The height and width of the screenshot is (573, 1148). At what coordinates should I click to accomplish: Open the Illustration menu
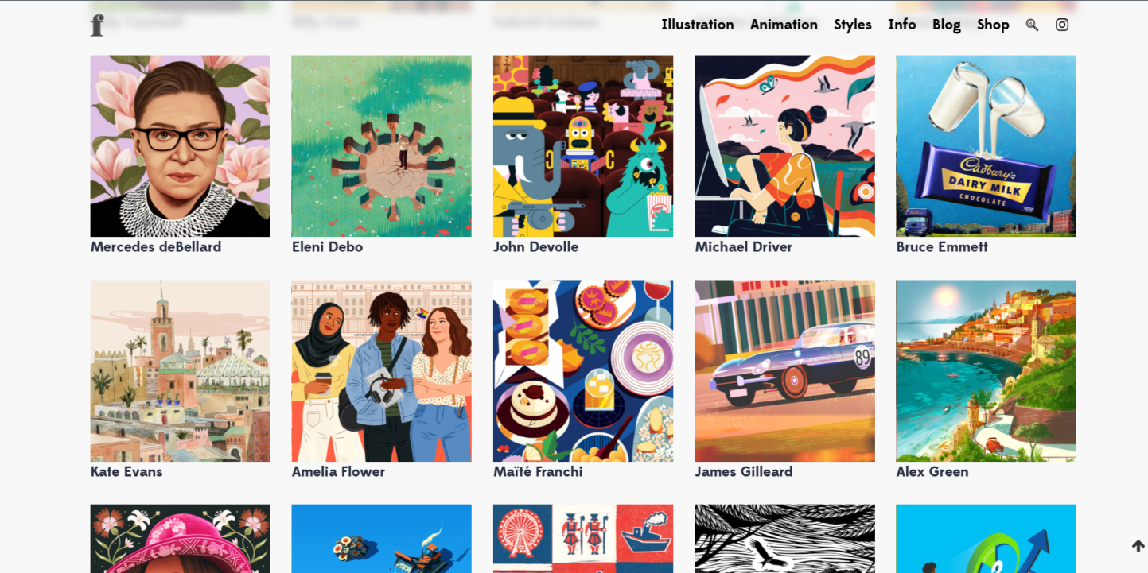click(x=698, y=25)
